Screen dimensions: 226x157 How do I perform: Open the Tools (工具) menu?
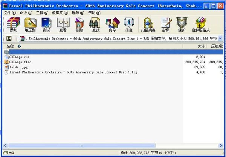click(42, 13)
